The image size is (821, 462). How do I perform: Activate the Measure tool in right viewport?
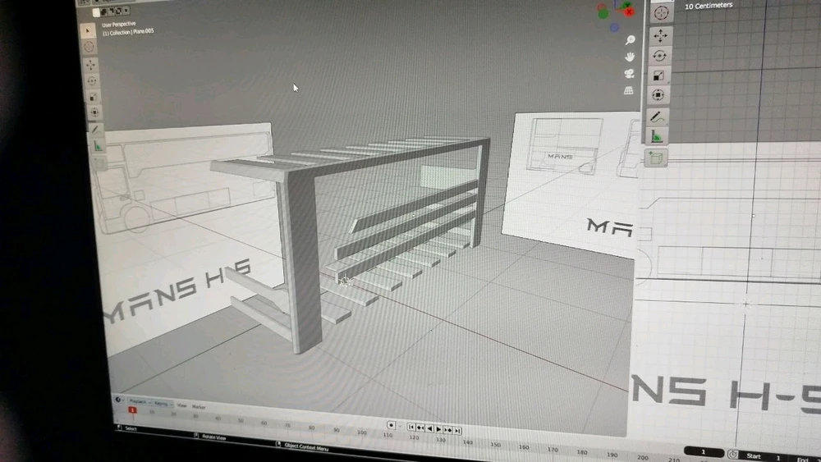[x=658, y=136]
